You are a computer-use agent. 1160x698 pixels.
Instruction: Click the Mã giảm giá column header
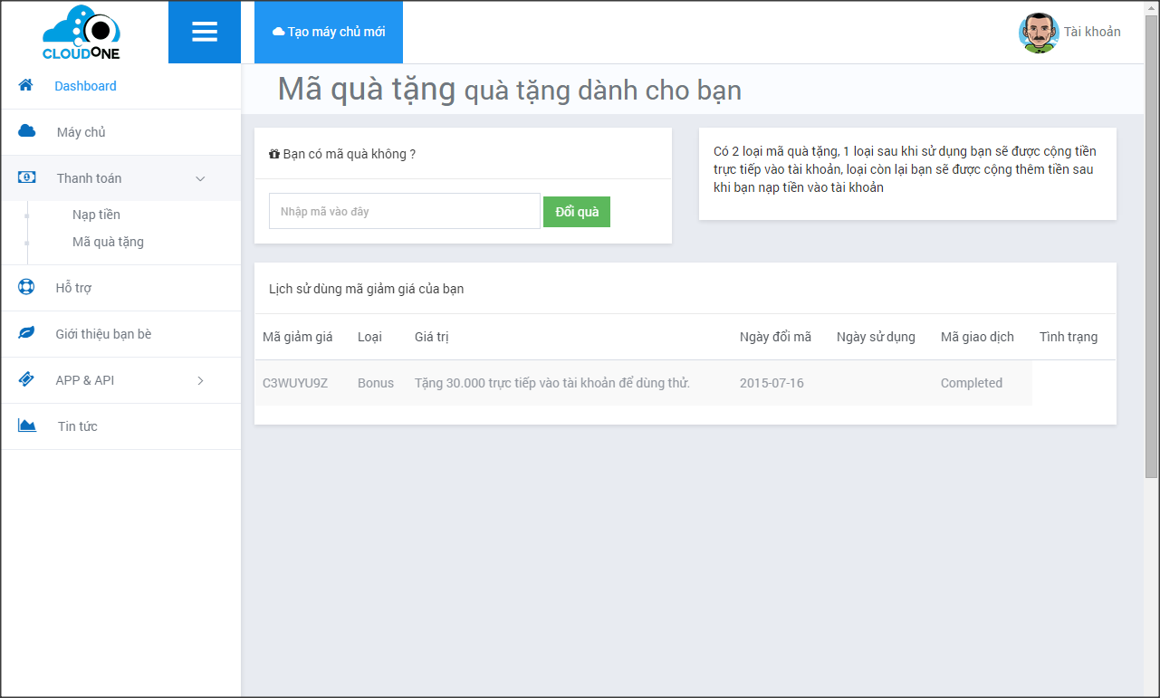[x=297, y=337]
